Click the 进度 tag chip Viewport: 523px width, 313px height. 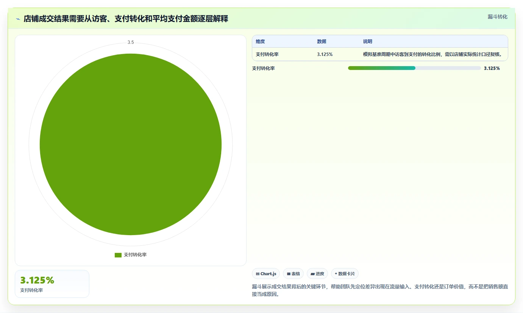(317, 274)
